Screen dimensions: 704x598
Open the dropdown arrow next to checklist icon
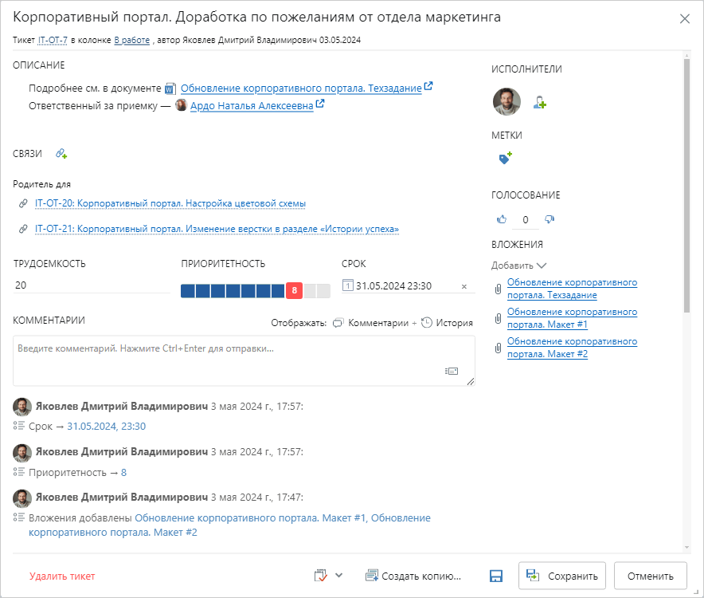pyautogui.click(x=339, y=575)
